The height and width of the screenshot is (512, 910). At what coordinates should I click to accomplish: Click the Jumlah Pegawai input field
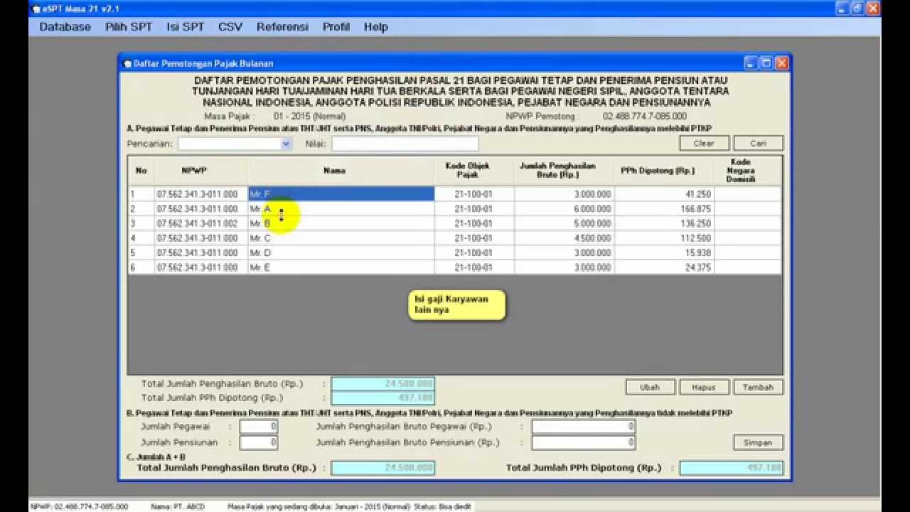coord(259,427)
